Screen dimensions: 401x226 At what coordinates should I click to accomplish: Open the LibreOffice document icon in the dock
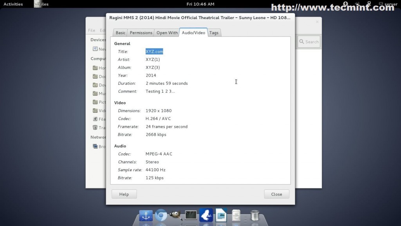tap(221, 215)
